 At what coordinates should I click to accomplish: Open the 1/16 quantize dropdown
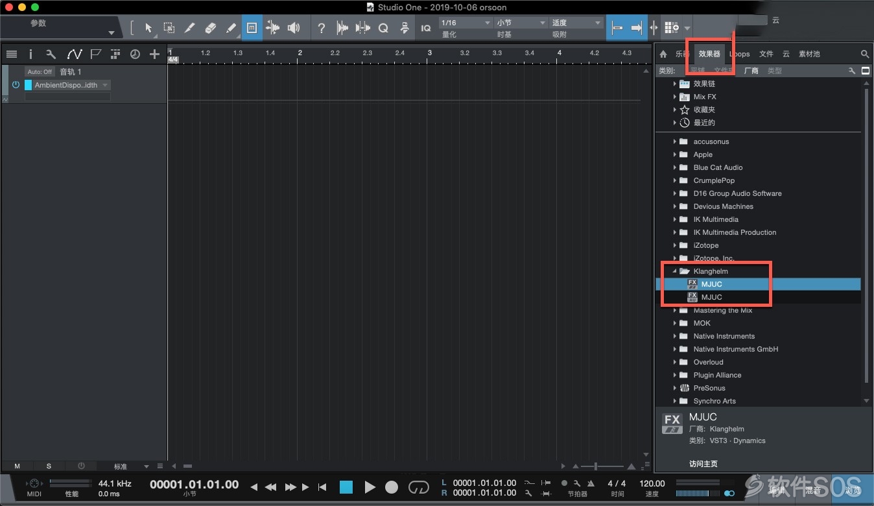click(x=466, y=23)
